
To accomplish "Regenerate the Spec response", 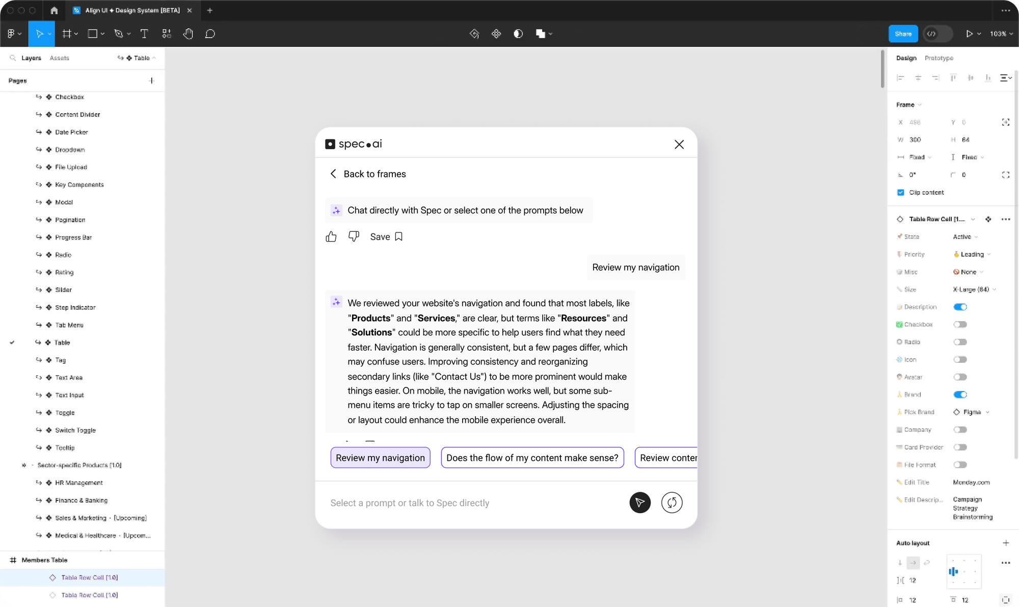I will point(672,503).
